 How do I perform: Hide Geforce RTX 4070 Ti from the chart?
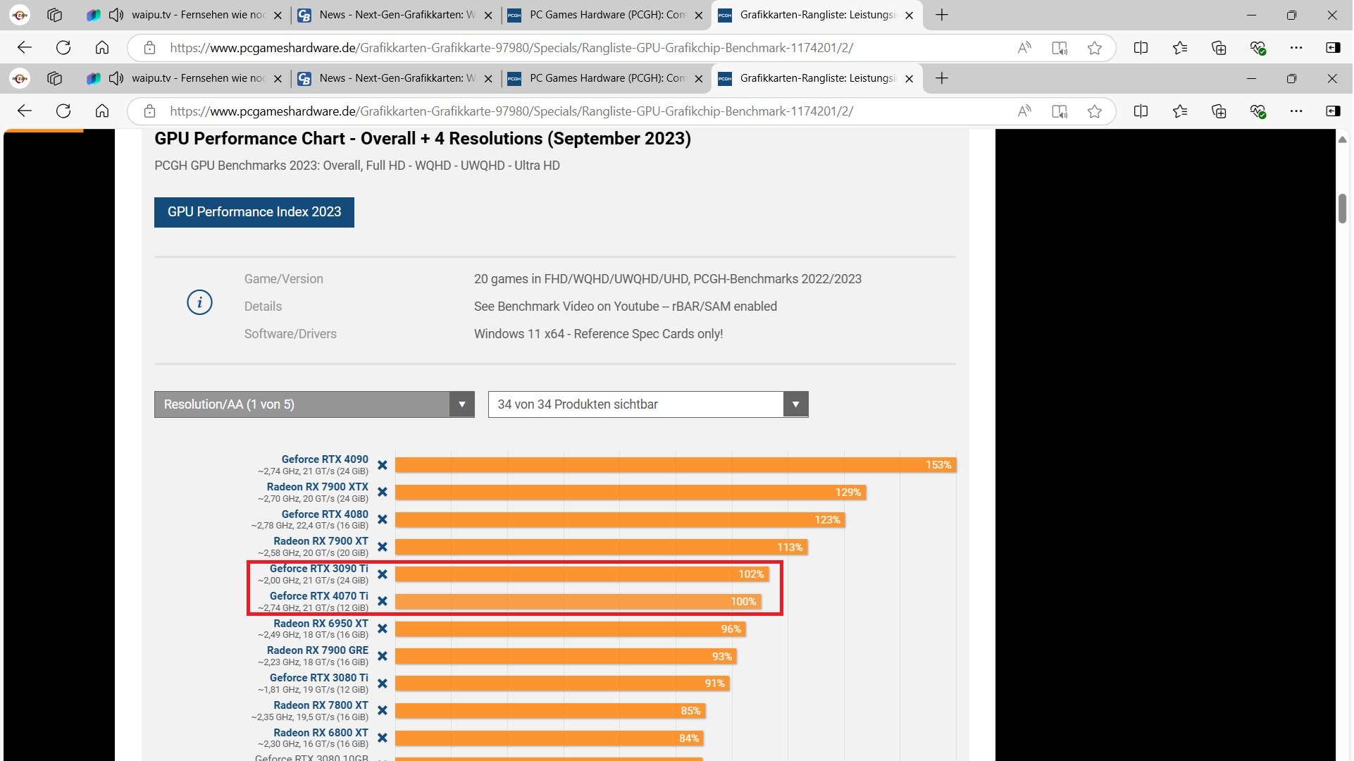[383, 602]
